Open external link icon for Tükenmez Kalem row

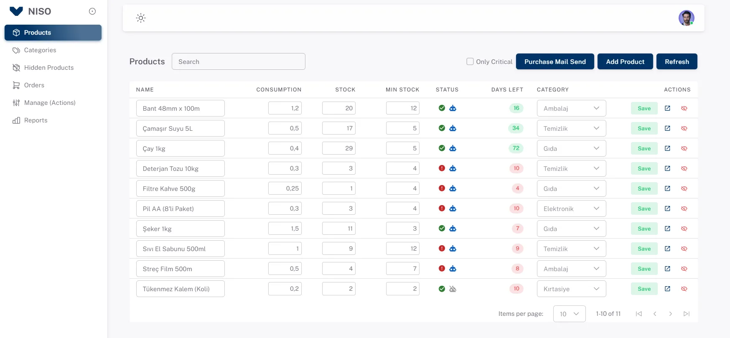[x=667, y=289]
